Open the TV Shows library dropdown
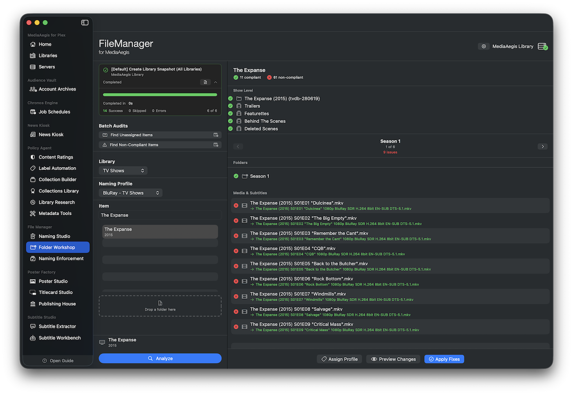 (123, 171)
